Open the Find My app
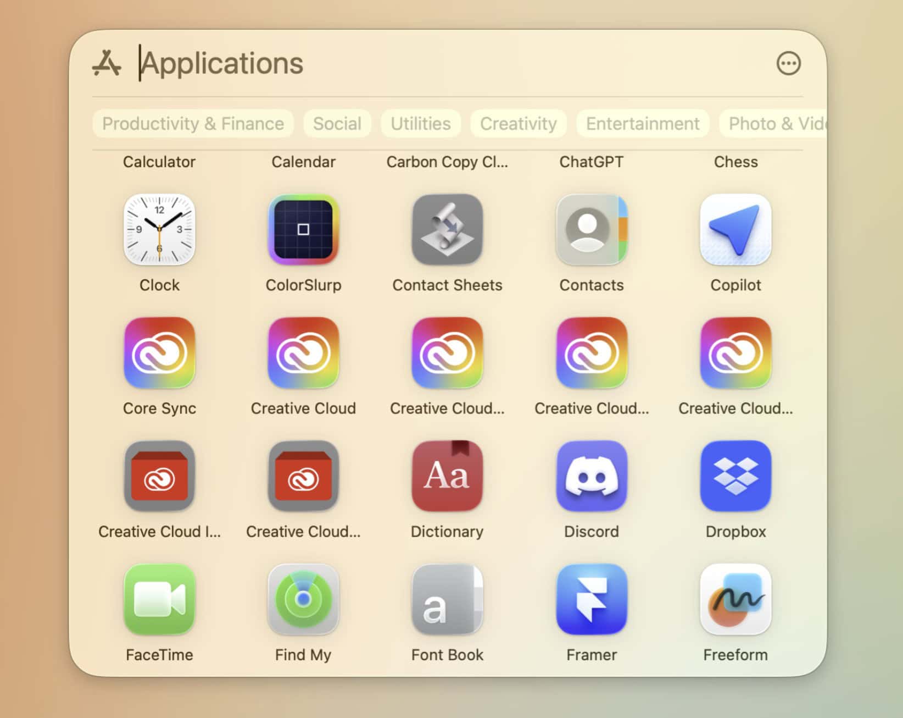The height and width of the screenshot is (718, 903). (x=303, y=599)
